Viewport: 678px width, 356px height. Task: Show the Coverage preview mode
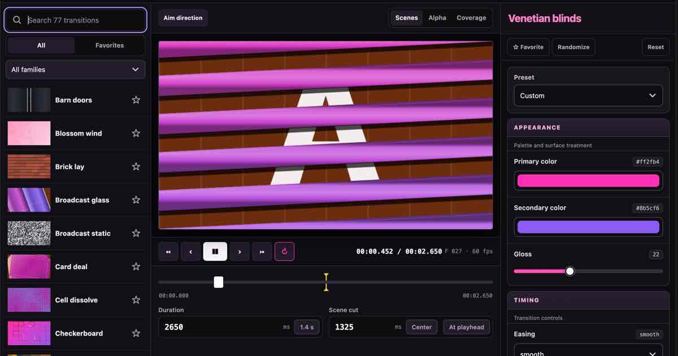click(x=471, y=18)
